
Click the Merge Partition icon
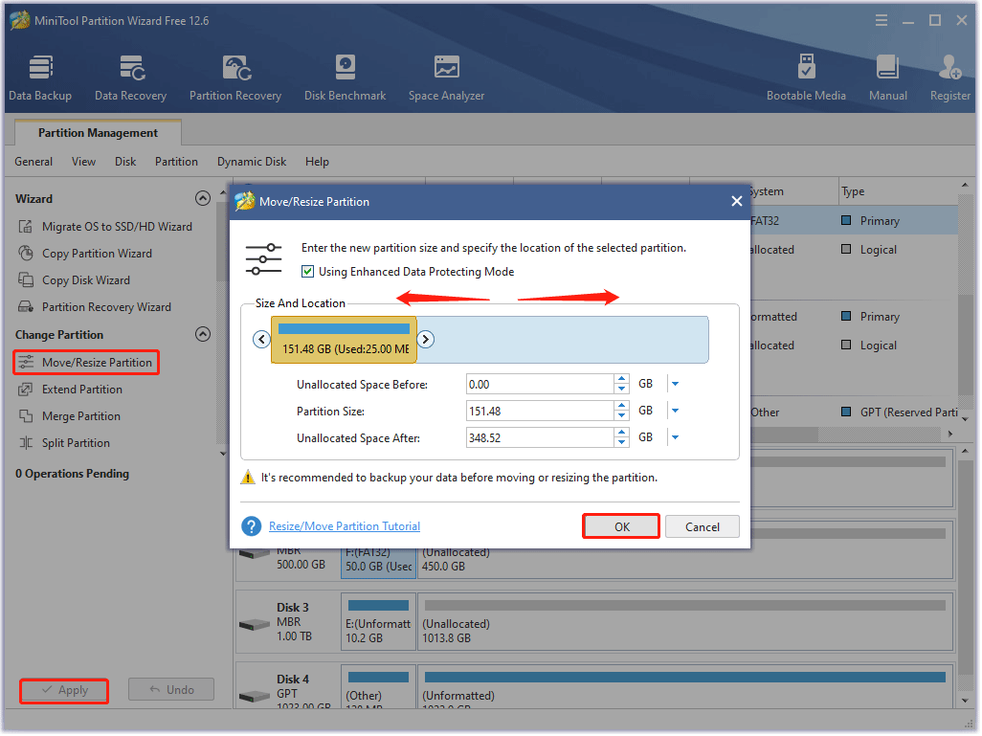tap(26, 416)
